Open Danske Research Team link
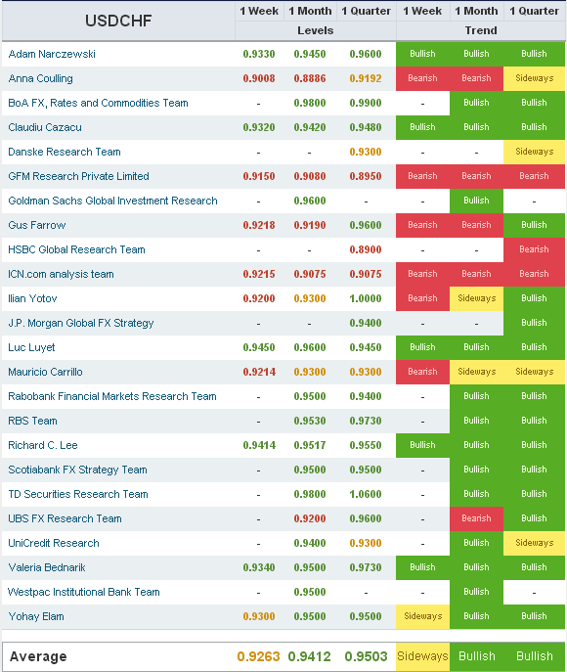The image size is (567, 672). point(65,152)
